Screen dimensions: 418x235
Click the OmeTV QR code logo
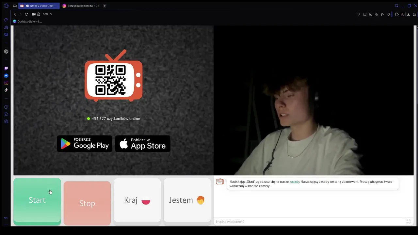113,76
